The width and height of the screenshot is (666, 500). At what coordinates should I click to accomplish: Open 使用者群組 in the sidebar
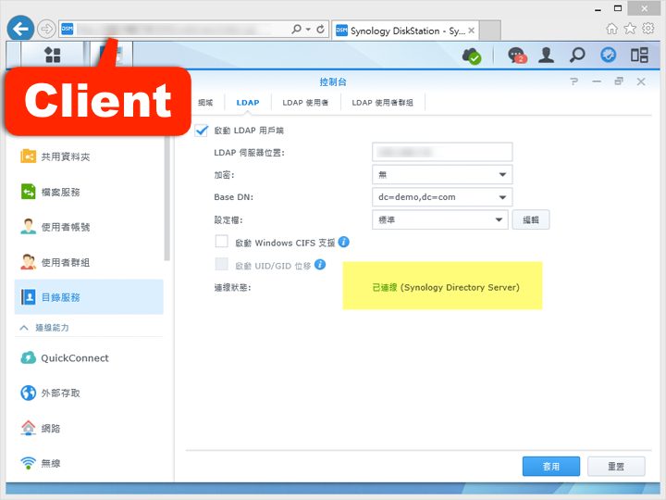tap(89, 262)
